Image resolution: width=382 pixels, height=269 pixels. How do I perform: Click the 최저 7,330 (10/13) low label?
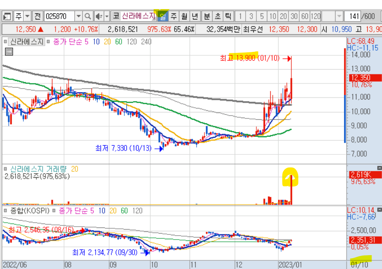coord(123,148)
